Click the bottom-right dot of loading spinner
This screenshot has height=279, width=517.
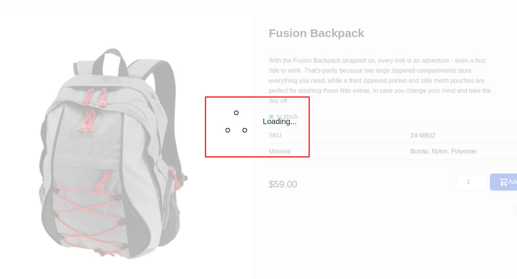pyautogui.click(x=245, y=130)
